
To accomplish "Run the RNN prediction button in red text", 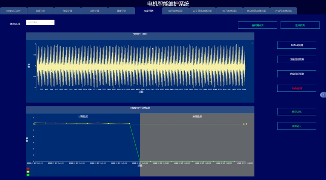I will 297,88.
